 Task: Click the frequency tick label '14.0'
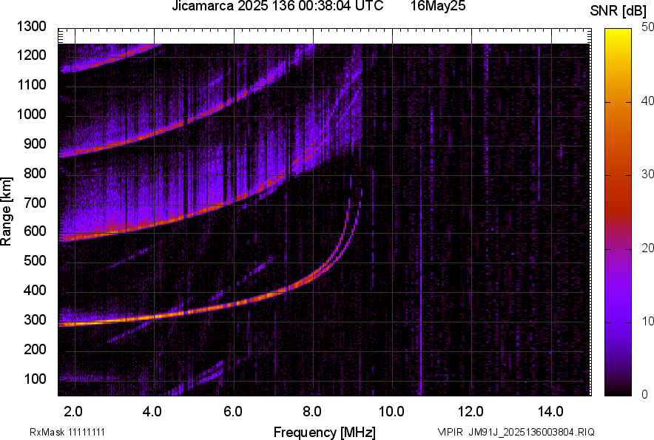(550, 412)
